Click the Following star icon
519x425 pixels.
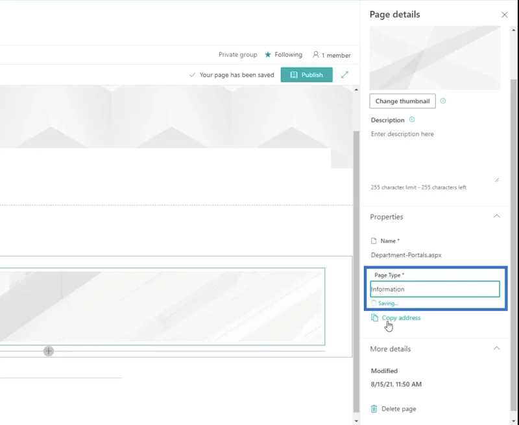pyautogui.click(x=268, y=54)
